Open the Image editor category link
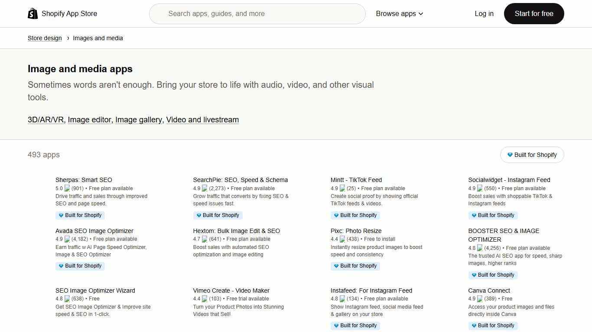This screenshot has width=592, height=332. coord(89,120)
